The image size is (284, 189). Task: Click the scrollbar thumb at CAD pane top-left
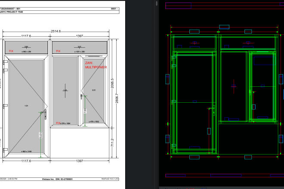pyautogui.click(x=157, y=3)
